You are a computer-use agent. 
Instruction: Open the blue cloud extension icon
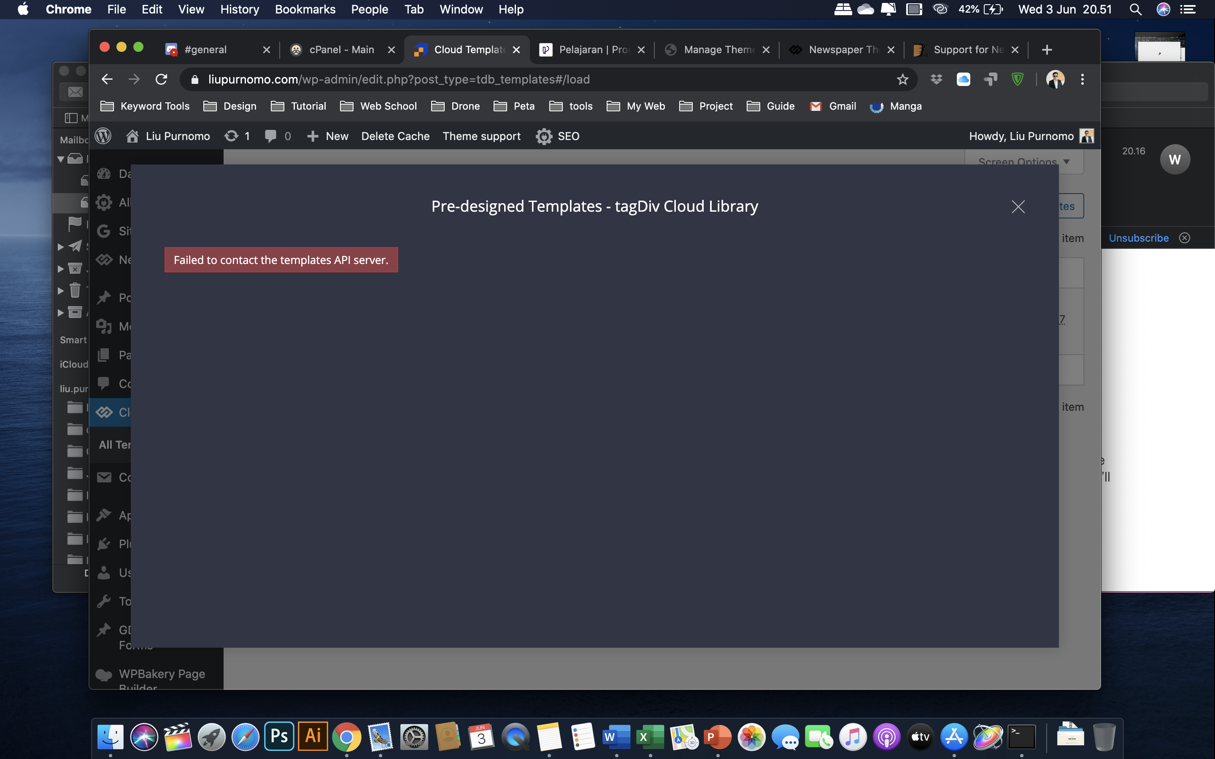[964, 79]
